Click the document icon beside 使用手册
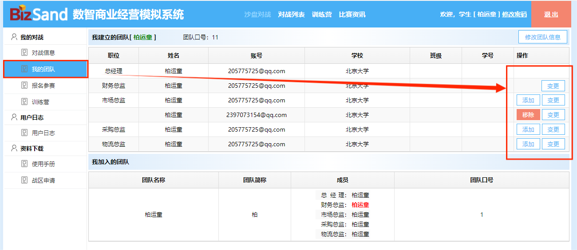Viewport: 577px width, 250px height. (24, 164)
